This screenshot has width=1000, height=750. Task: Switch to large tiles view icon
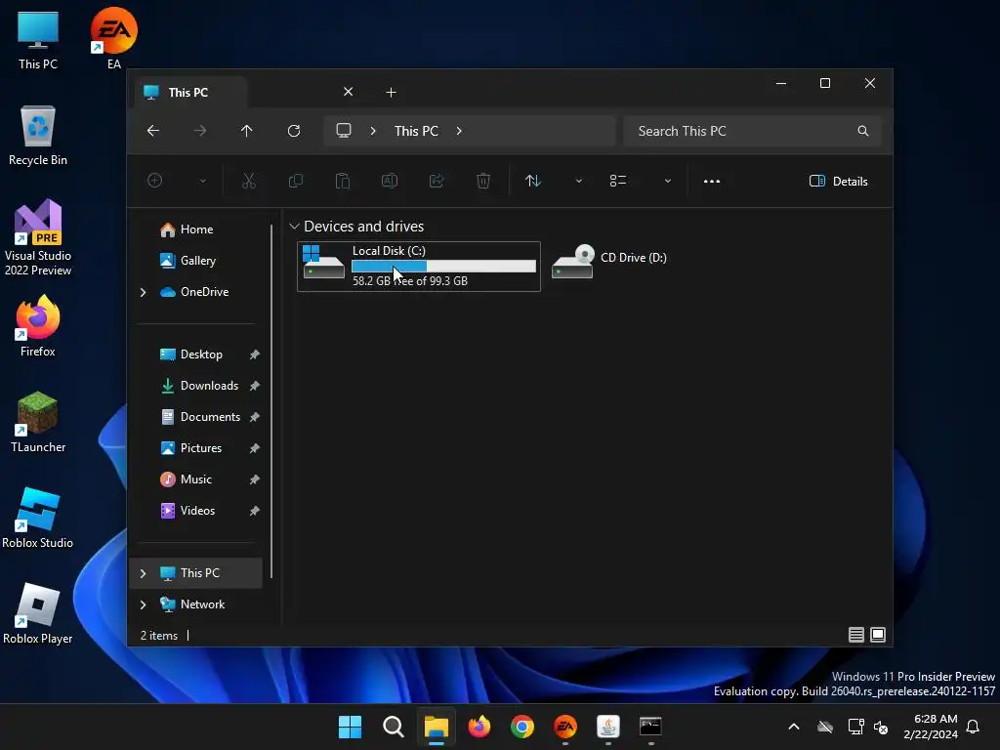click(x=878, y=635)
